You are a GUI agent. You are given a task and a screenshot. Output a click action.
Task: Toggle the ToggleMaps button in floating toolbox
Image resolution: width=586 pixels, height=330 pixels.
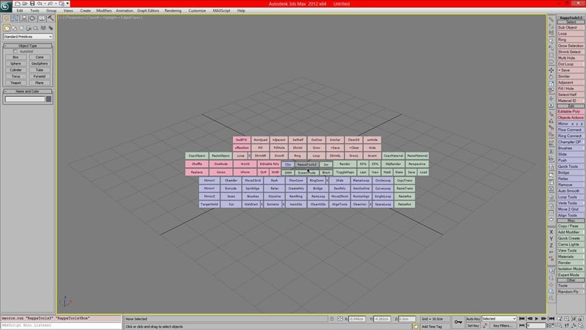click(x=345, y=172)
